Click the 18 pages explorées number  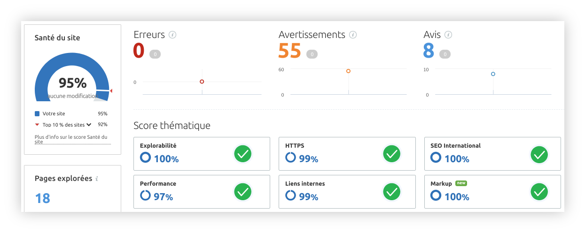click(43, 198)
